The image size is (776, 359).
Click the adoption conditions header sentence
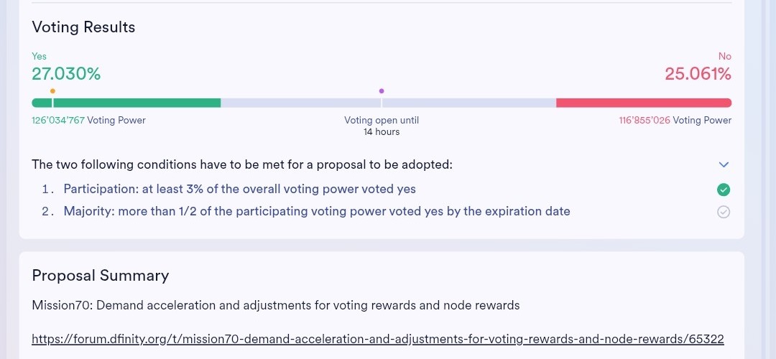(x=242, y=164)
